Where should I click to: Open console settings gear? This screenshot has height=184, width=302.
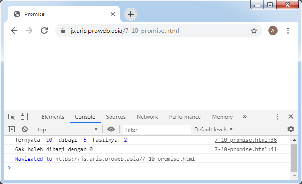290,129
